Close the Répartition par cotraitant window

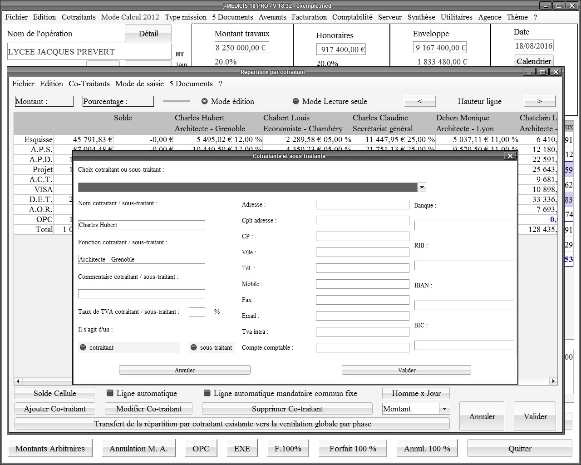coord(556,72)
